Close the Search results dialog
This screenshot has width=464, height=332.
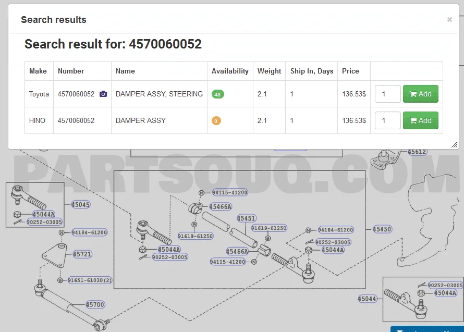[x=449, y=20]
